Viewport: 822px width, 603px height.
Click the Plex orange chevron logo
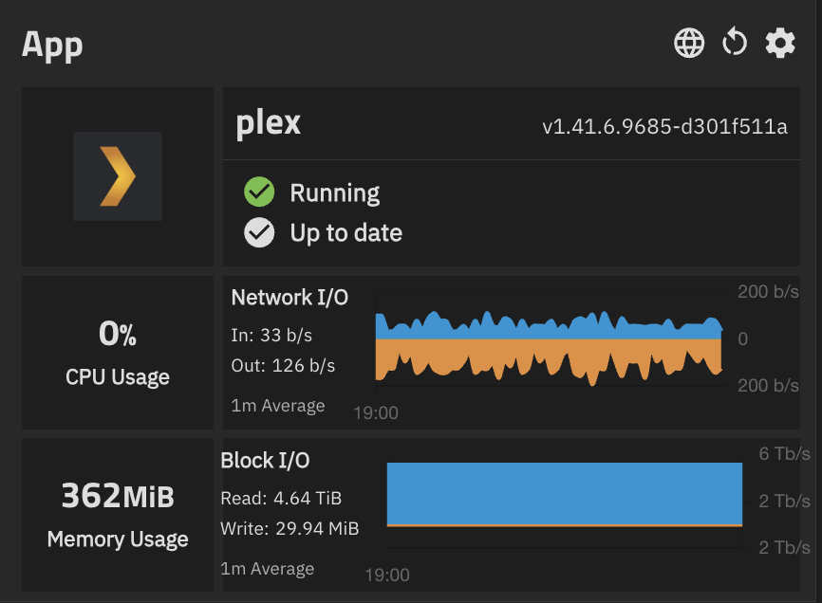pyautogui.click(x=118, y=176)
